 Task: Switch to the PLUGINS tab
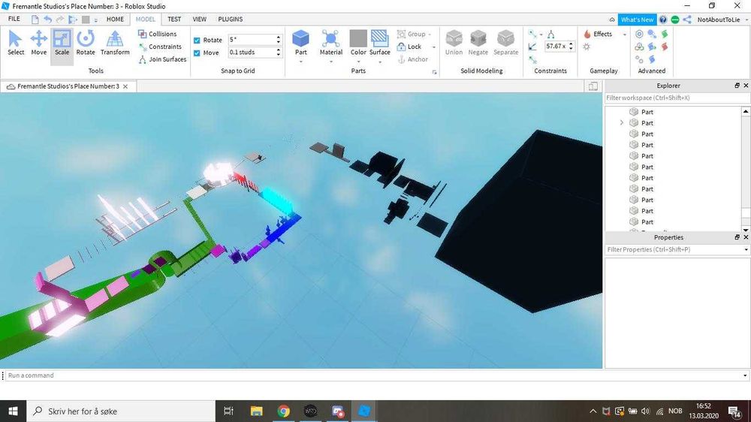point(231,20)
